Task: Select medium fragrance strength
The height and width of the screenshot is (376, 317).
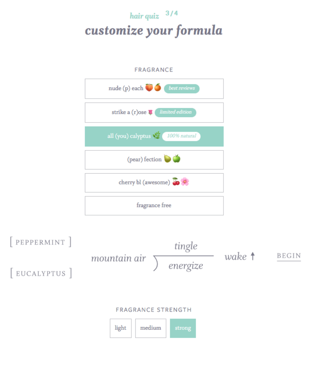Action: tap(151, 328)
